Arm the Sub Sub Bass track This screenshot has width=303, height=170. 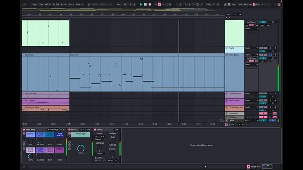click(275, 93)
